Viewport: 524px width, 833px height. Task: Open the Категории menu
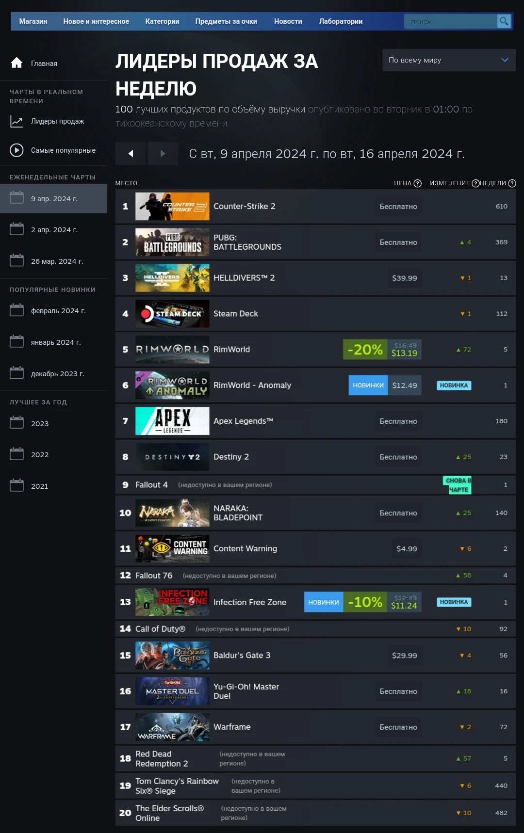pyautogui.click(x=162, y=21)
